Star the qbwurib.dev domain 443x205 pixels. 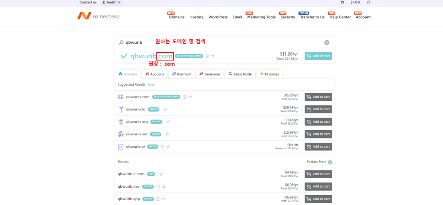pyautogui.click(x=164, y=186)
